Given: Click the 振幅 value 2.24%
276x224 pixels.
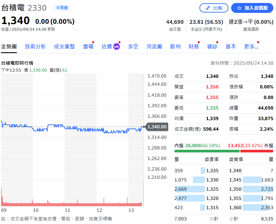Looking at the screenshot, I should (x=266, y=129).
